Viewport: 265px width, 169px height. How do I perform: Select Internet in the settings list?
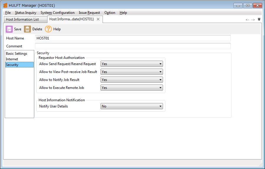pyautogui.click(x=12, y=59)
